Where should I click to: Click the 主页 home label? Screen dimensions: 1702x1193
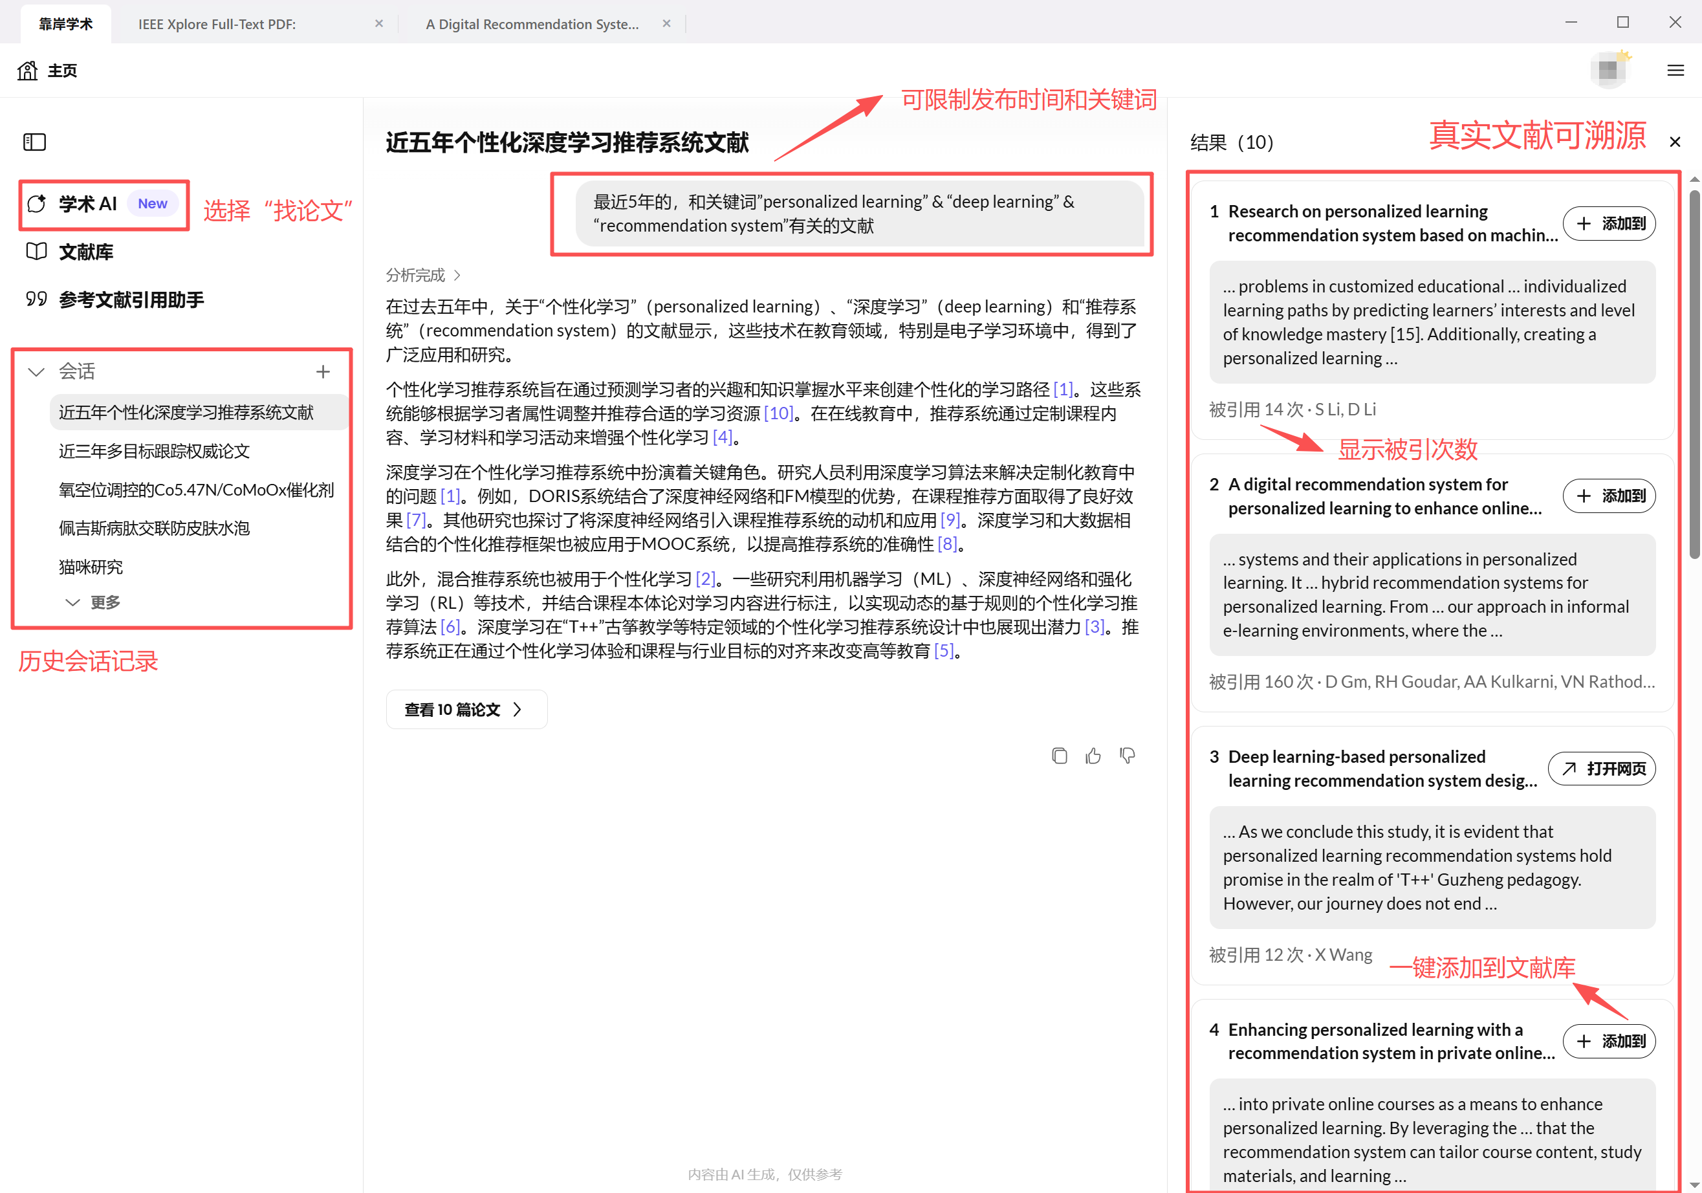click(x=62, y=71)
